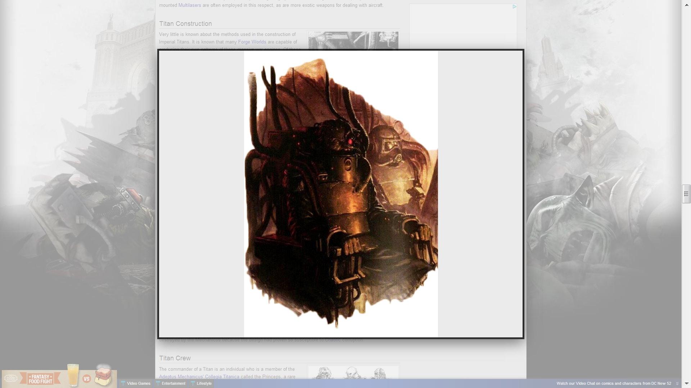Click the Titan Construction heading

pyautogui.click(x=185, y=24)
